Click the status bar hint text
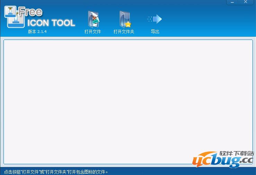 pyautogui.click(x=56, y=172)
